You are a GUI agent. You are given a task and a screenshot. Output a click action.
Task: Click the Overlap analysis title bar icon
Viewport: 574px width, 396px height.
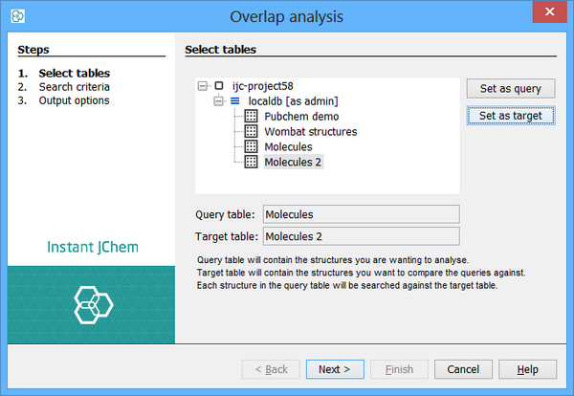click(17, 16)
